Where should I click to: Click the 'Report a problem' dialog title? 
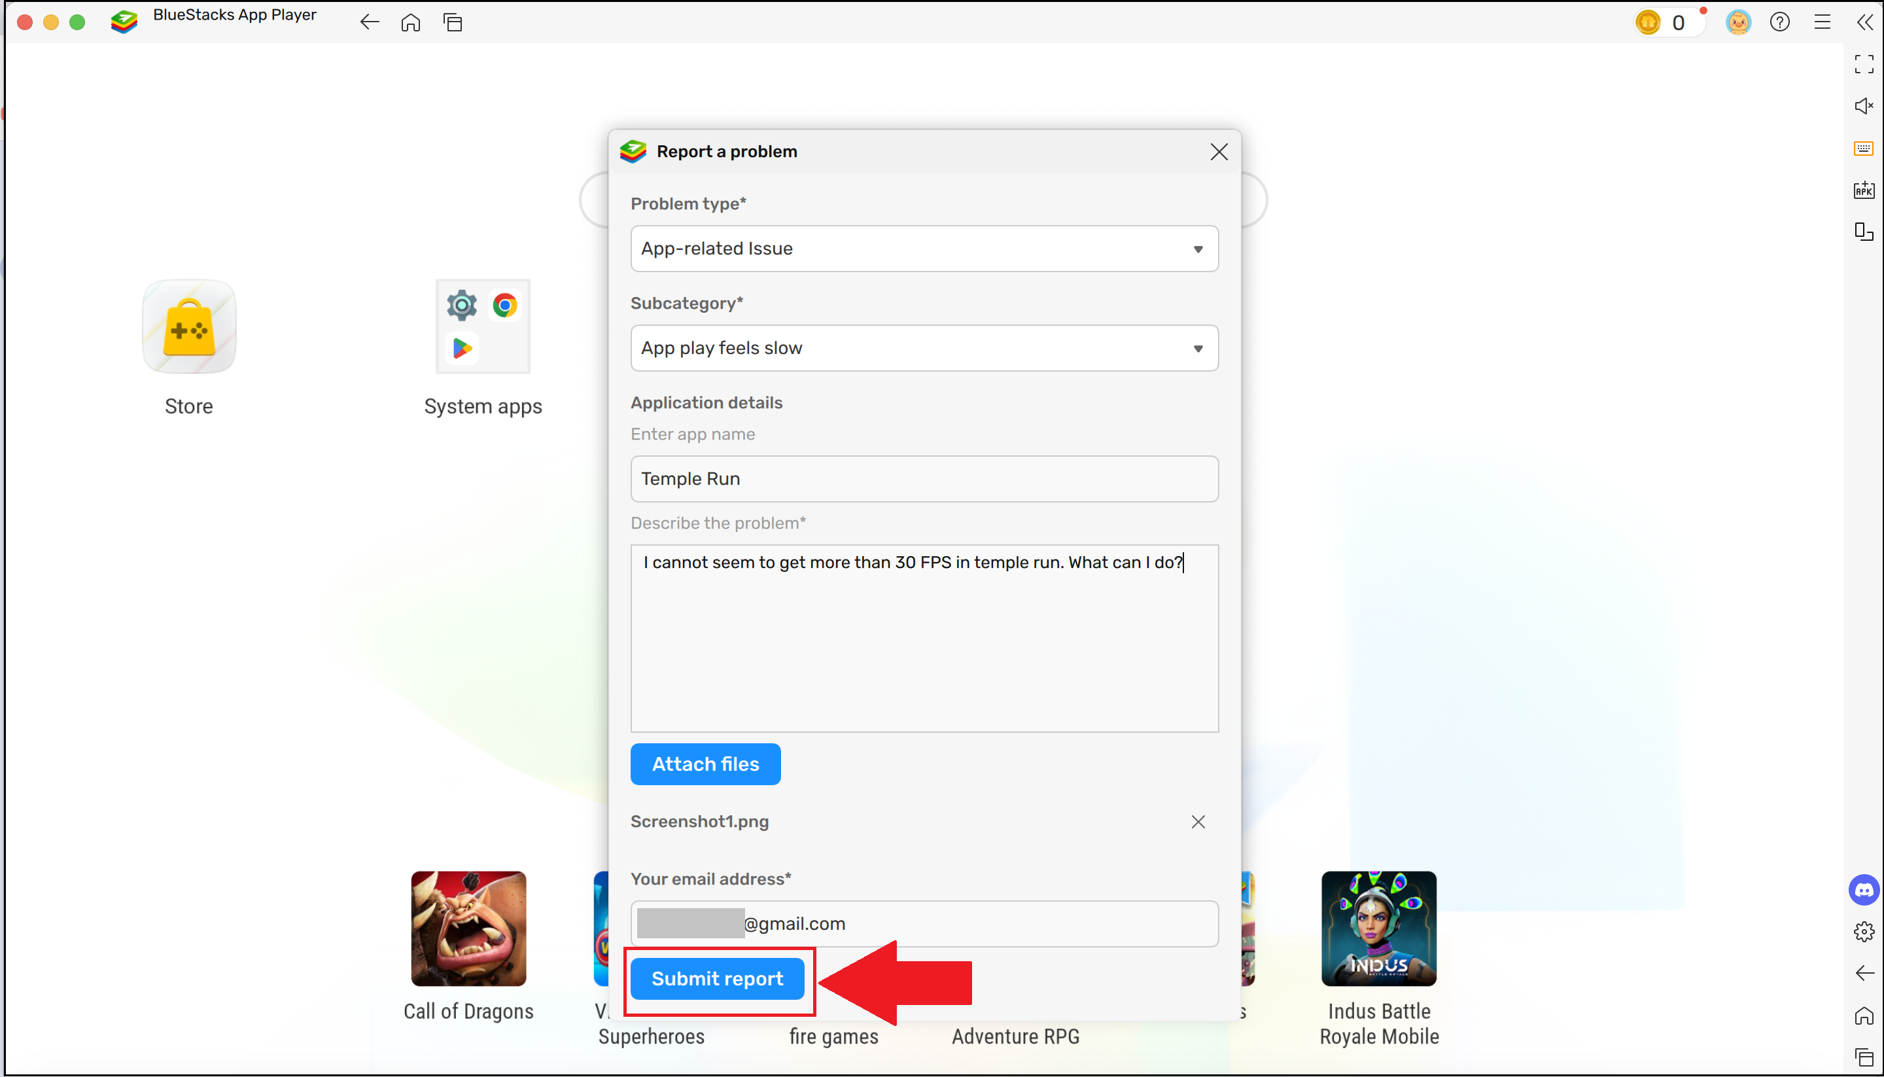coord(727,152)
